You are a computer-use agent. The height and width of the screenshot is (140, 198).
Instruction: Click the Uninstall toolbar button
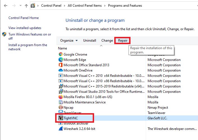[x=90, y=41]
